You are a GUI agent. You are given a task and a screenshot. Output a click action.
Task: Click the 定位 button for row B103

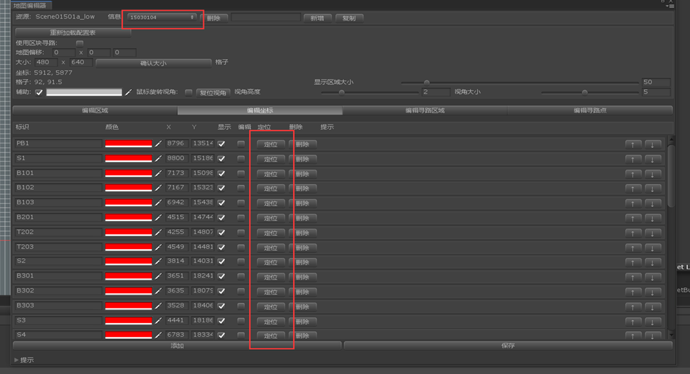tap(271, 203)
